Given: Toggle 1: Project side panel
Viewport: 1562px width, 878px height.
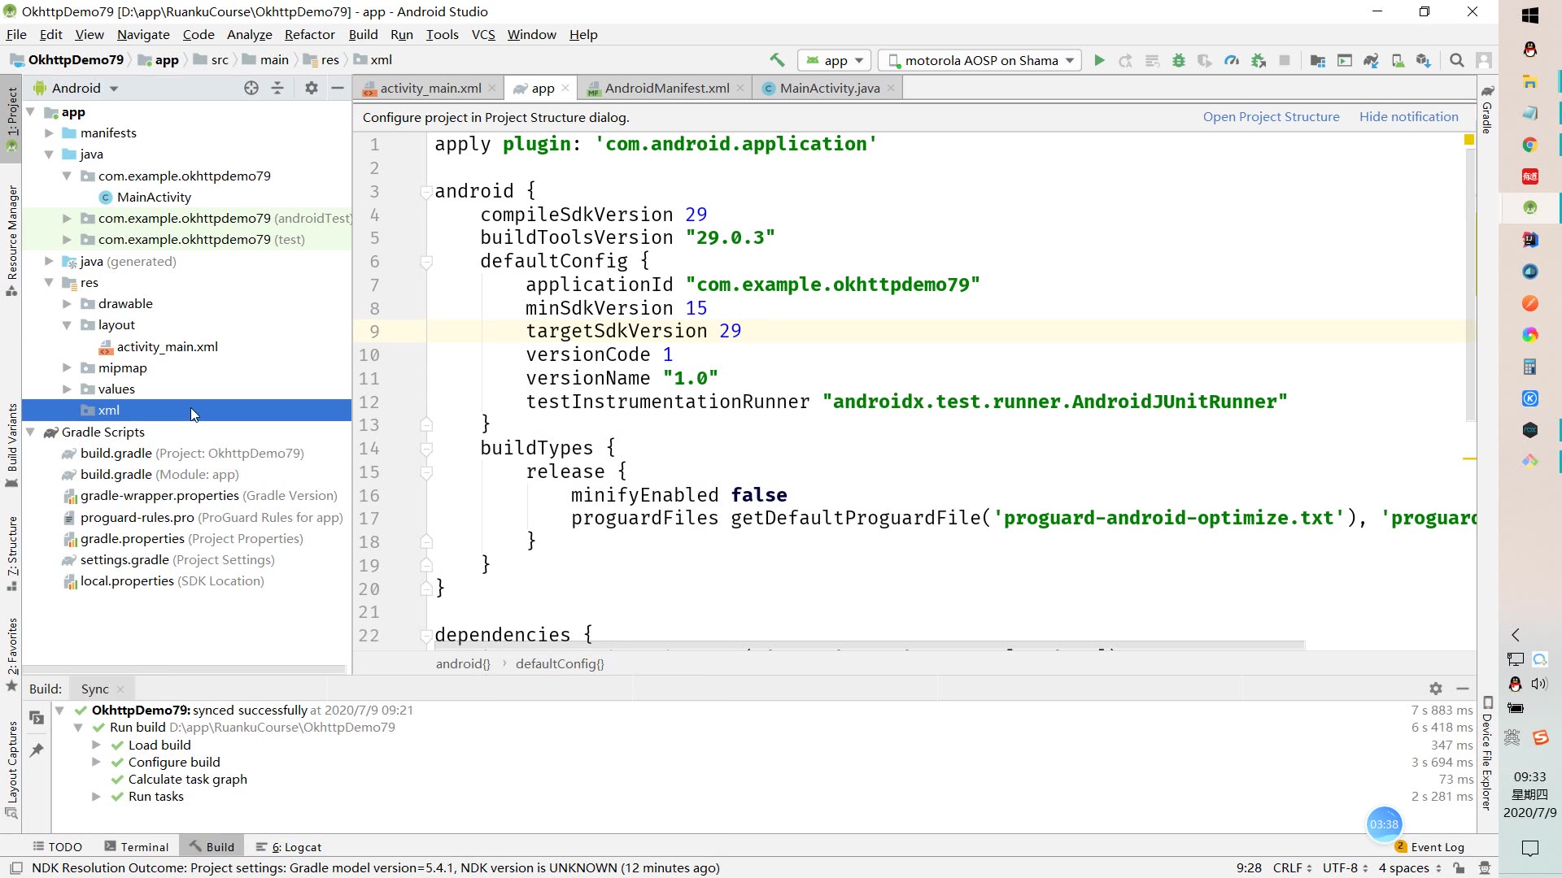Looking at the screenshot, I should tap(11, 120).
